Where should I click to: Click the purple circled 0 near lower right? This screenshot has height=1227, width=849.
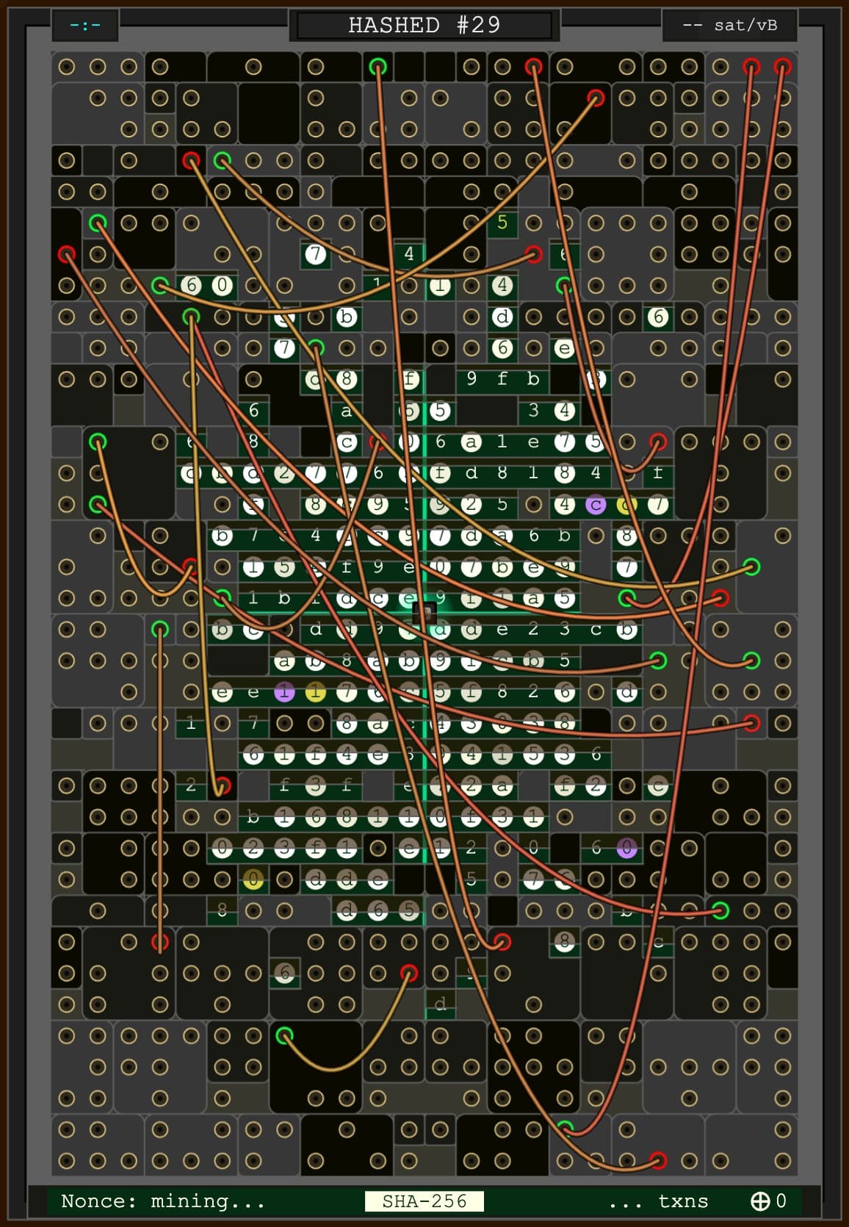626,848
